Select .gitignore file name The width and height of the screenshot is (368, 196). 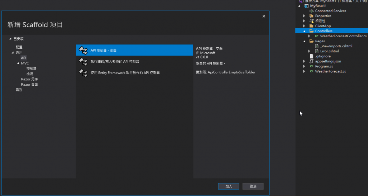pyautogui.click(x=323, y=56)
